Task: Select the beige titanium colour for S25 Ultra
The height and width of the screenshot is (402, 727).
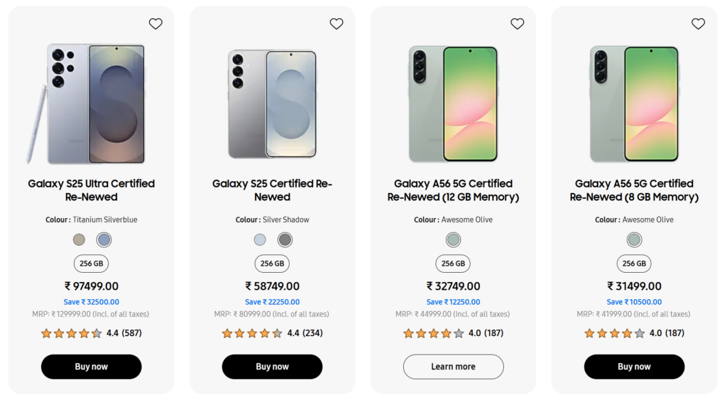Action: tap(80, 240)
